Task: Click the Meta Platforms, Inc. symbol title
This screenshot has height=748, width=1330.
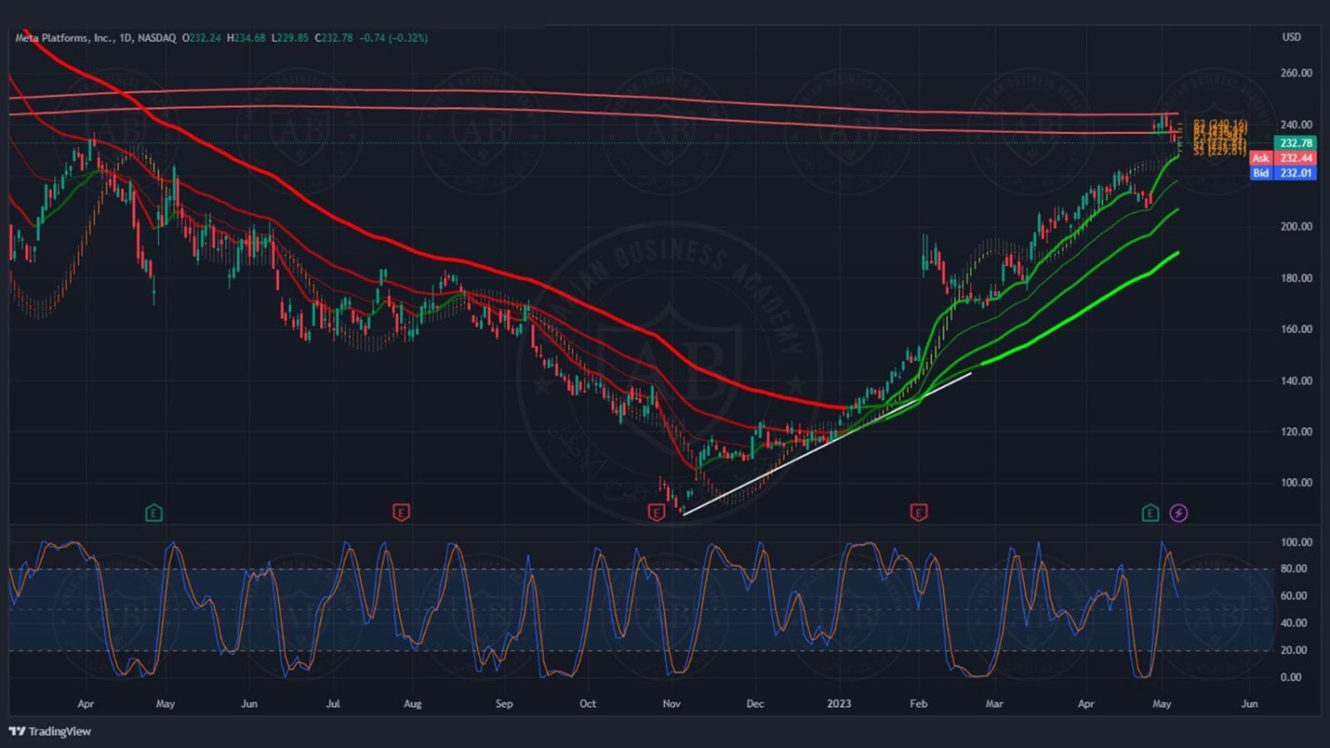Action: pyautogui.click(x=65, y=38)
